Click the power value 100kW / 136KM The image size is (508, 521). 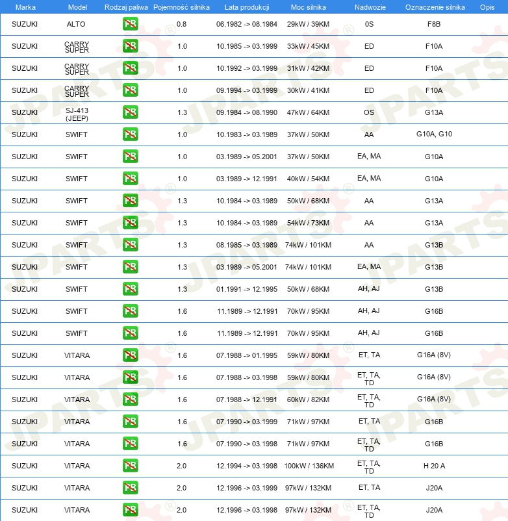click(x=309, y=466)
